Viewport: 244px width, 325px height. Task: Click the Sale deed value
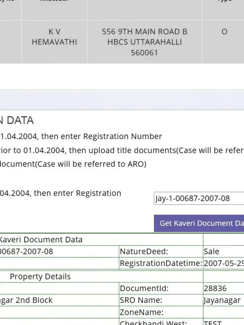[211, 251]
